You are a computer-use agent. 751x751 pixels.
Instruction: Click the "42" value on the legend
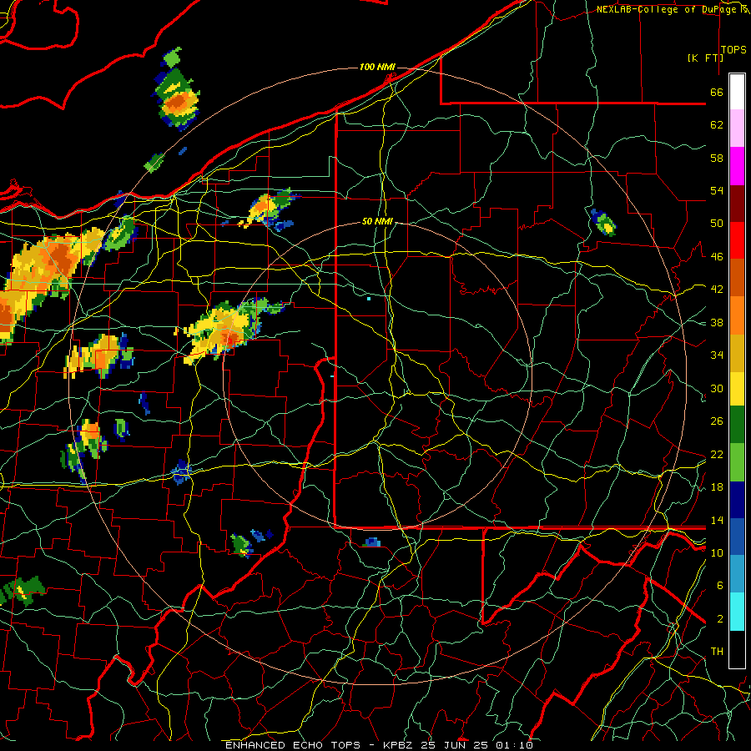pos(717,290)
